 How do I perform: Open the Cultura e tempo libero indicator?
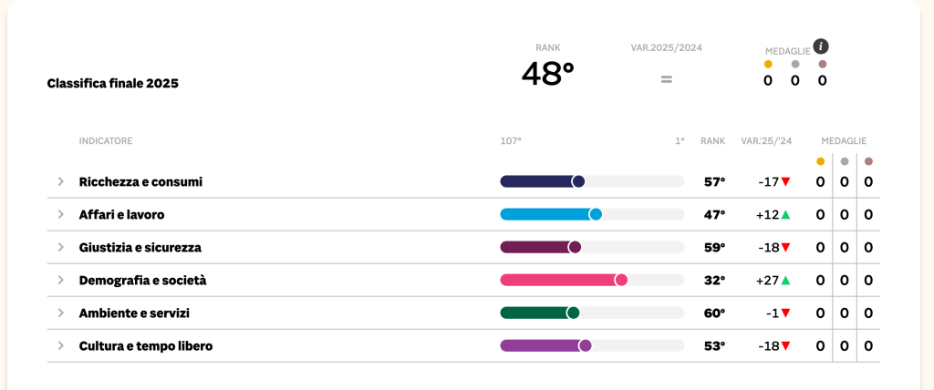[146, 345]
